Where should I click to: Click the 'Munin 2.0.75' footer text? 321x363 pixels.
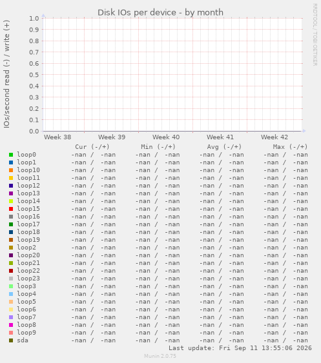pos(160,356)
